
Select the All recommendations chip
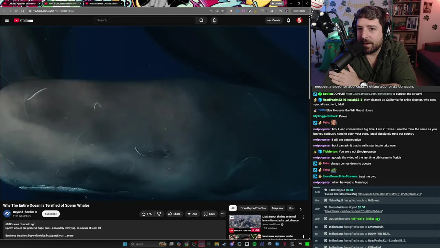click(x=233, y=208)
